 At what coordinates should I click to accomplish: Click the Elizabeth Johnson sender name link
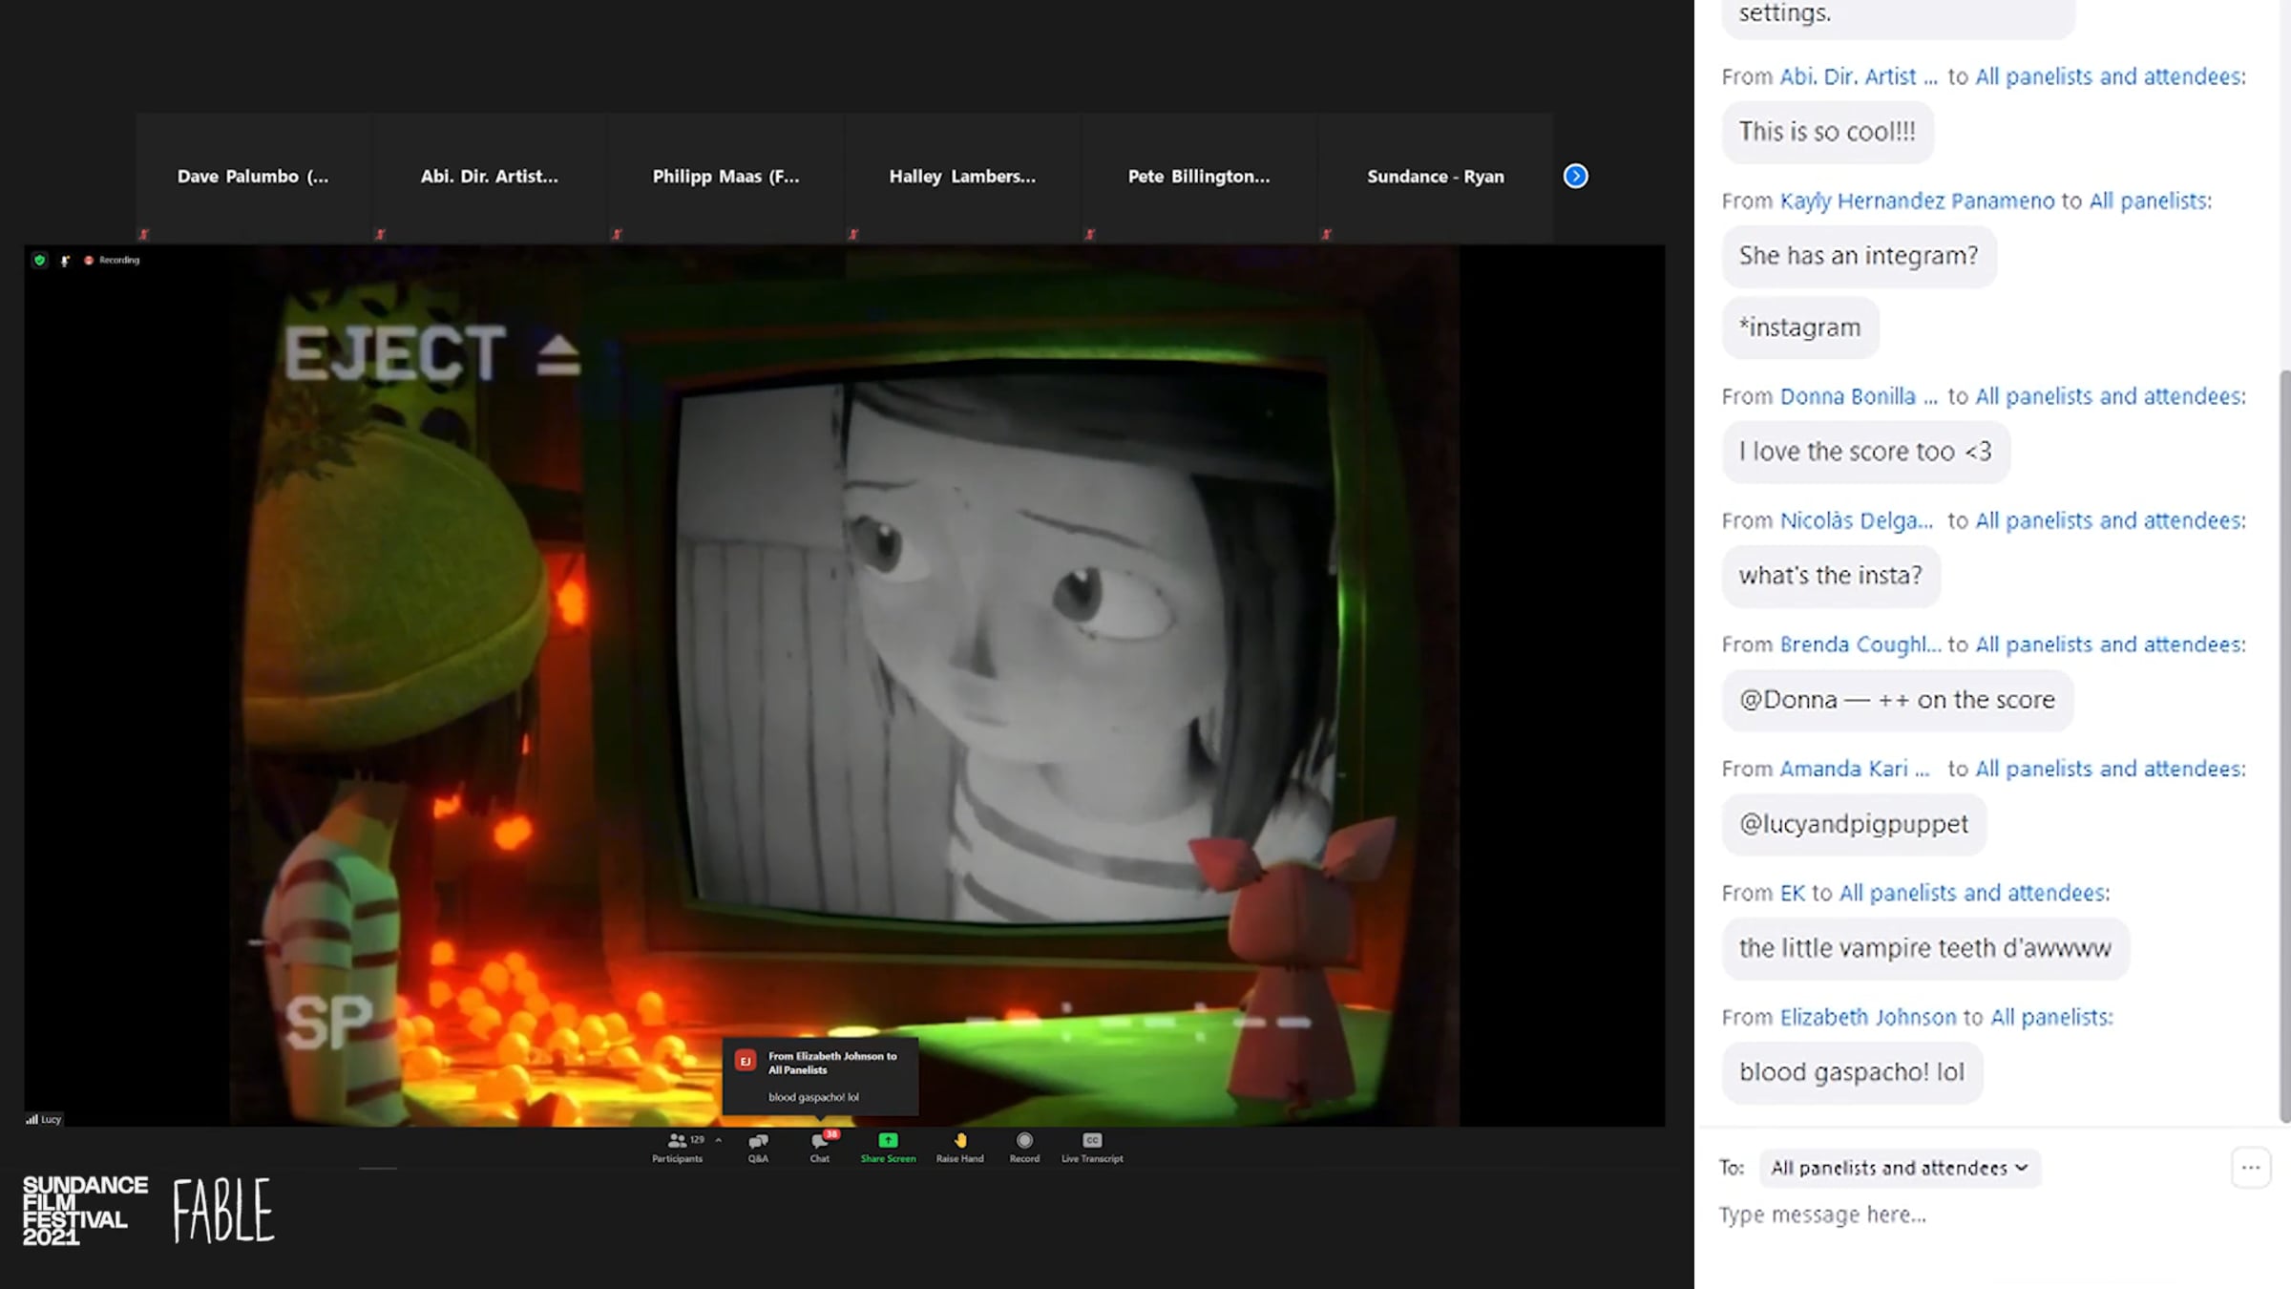click(x=1868, y=1017)
